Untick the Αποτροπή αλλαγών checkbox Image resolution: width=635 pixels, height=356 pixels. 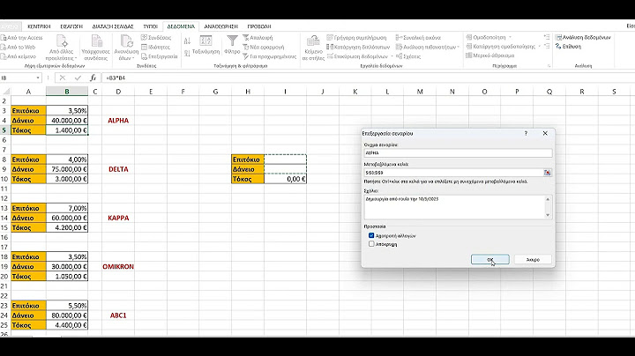(x=371, y=235)
